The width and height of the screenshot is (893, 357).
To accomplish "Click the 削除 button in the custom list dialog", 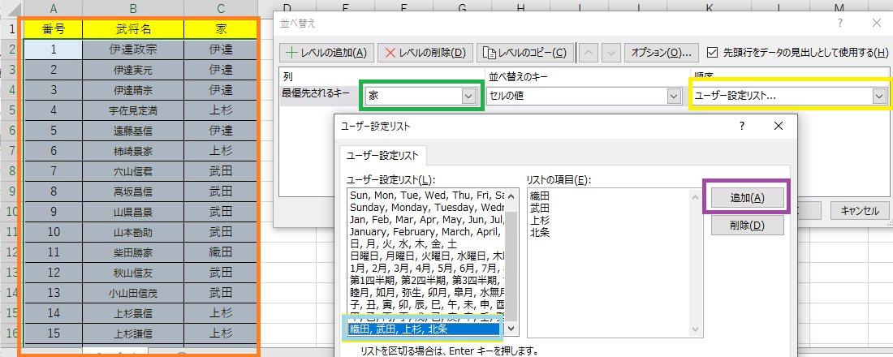I will 747,226.
